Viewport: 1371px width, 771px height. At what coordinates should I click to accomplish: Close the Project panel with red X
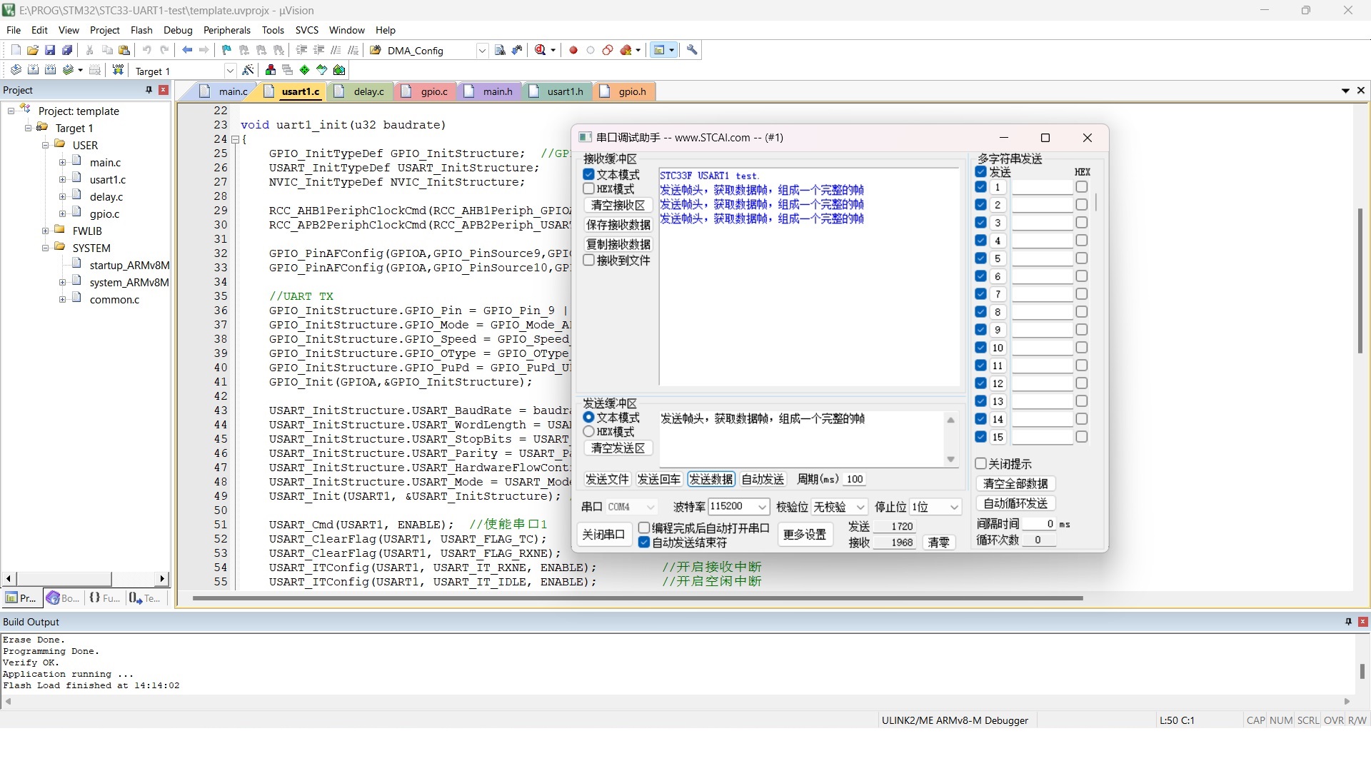pos(164,90)
